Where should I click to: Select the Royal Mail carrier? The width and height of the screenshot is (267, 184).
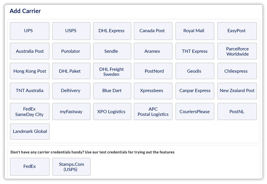click(x=195, y=31)
